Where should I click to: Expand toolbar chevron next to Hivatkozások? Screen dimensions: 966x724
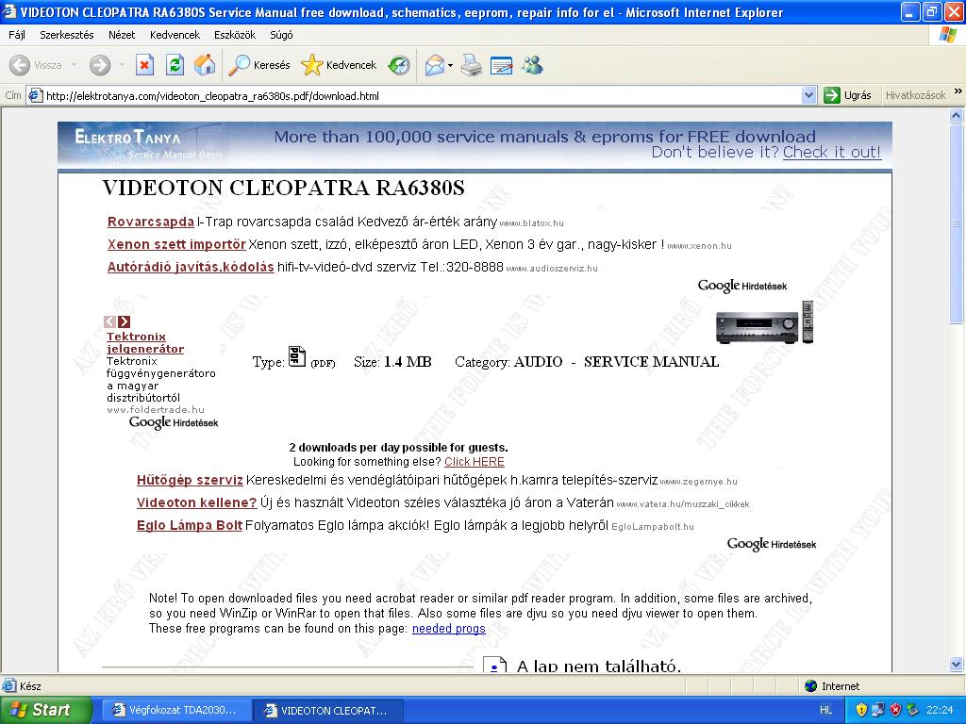click(x=958, y=91)
